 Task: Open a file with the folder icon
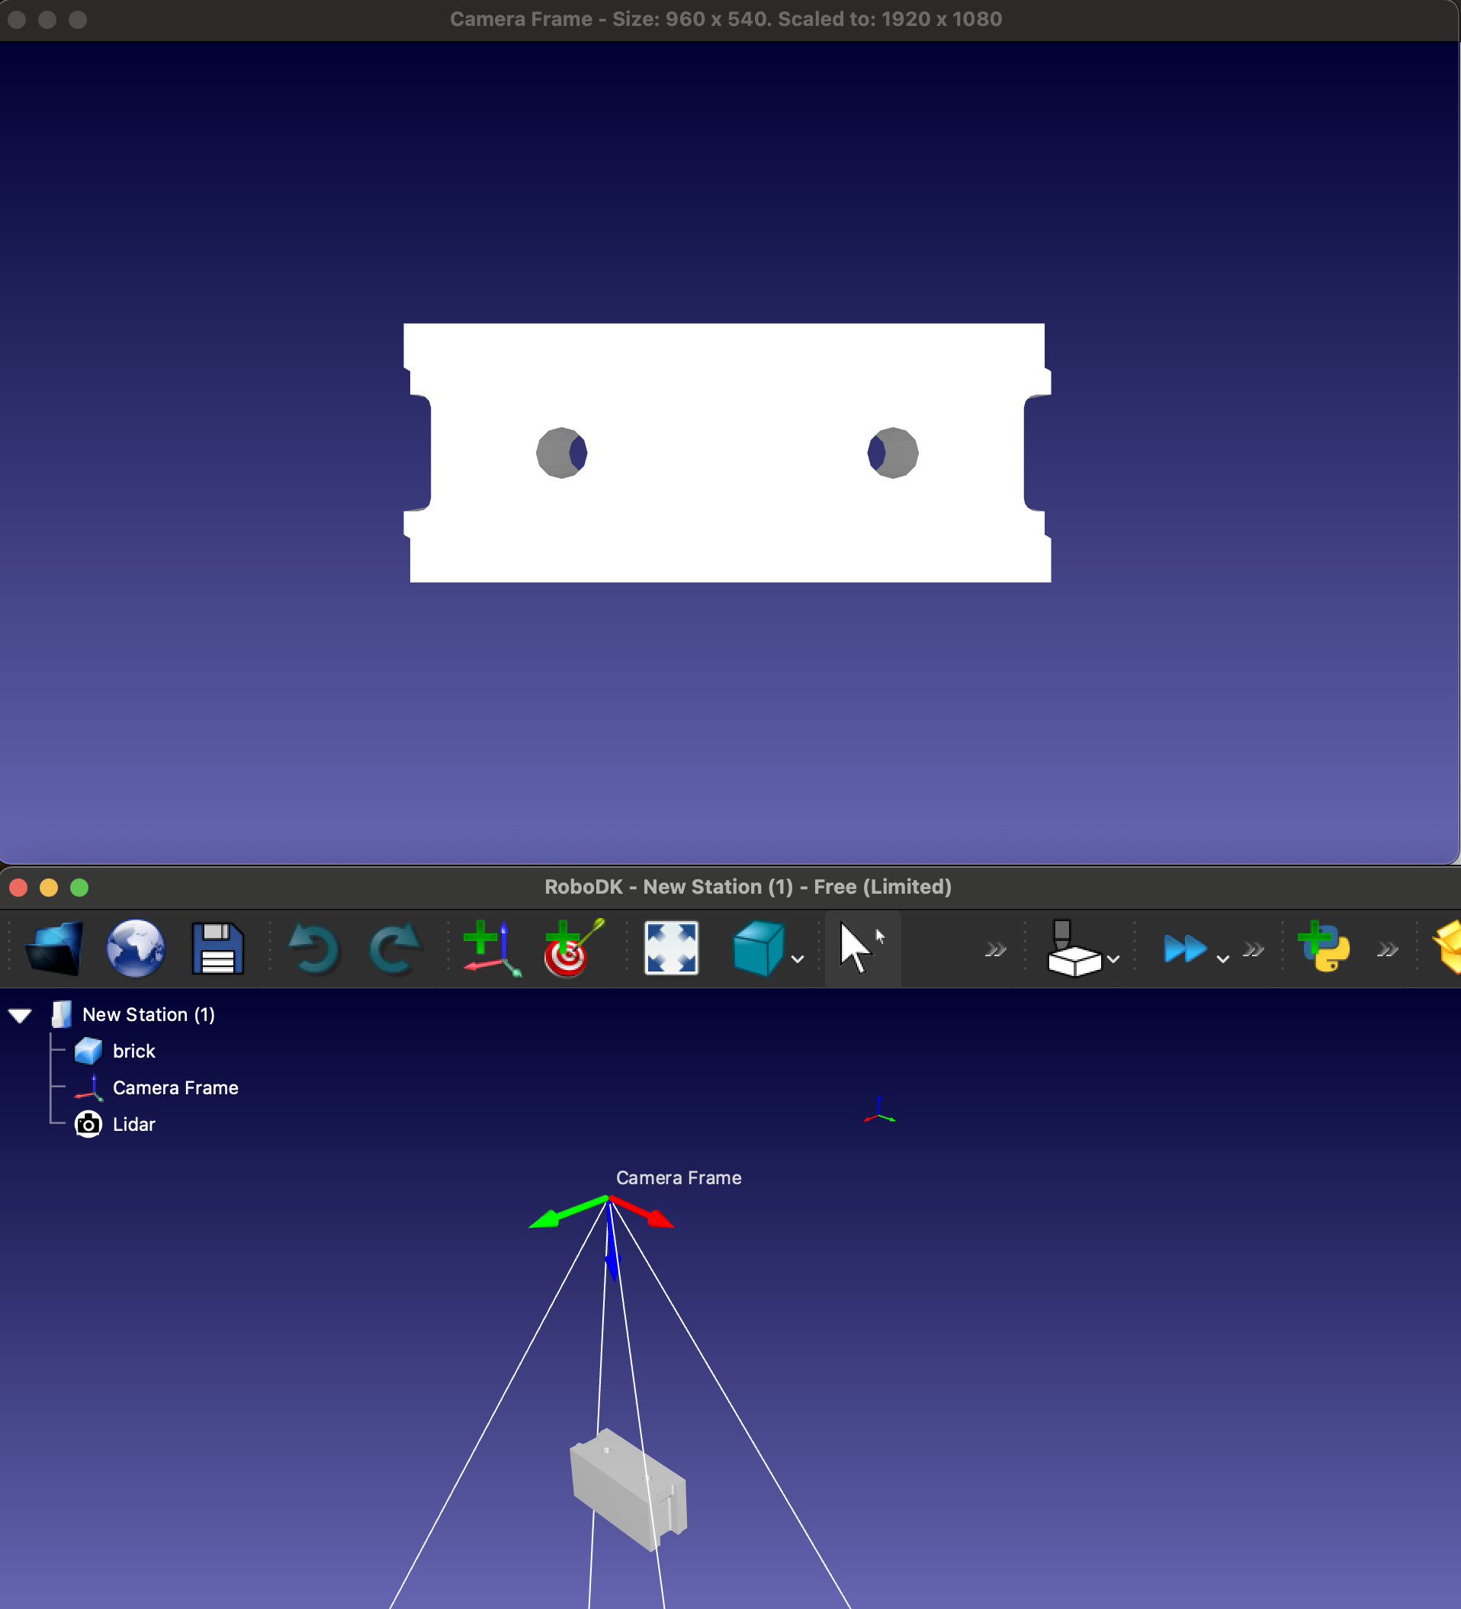[x=54, y=948]
